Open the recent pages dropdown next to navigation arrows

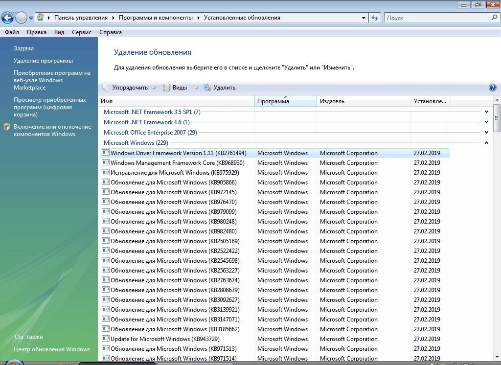click(31, 18)
